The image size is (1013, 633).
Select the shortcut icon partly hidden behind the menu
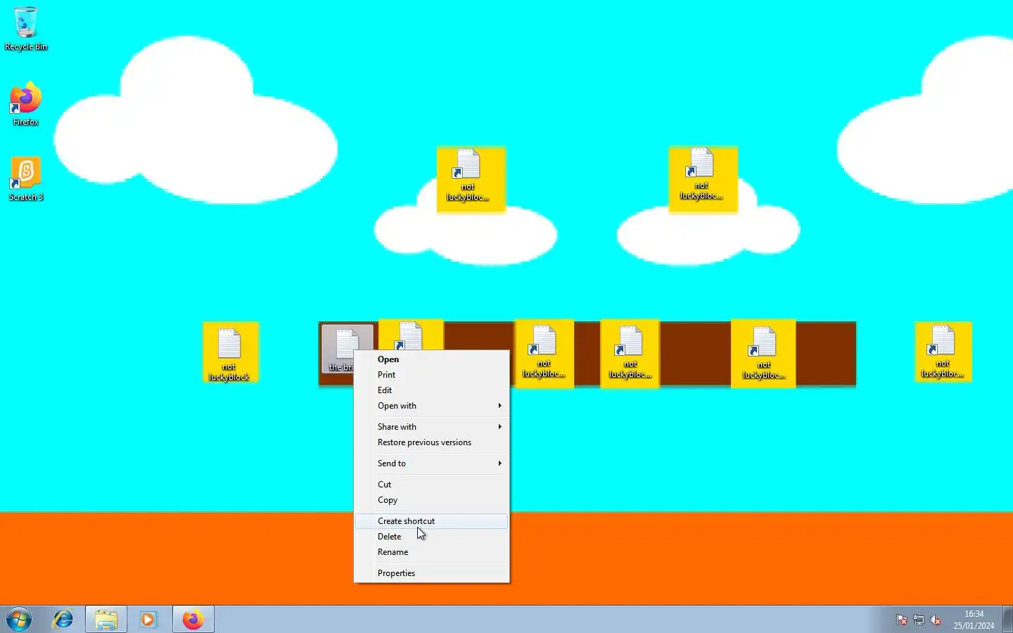[x=411, y=335]
